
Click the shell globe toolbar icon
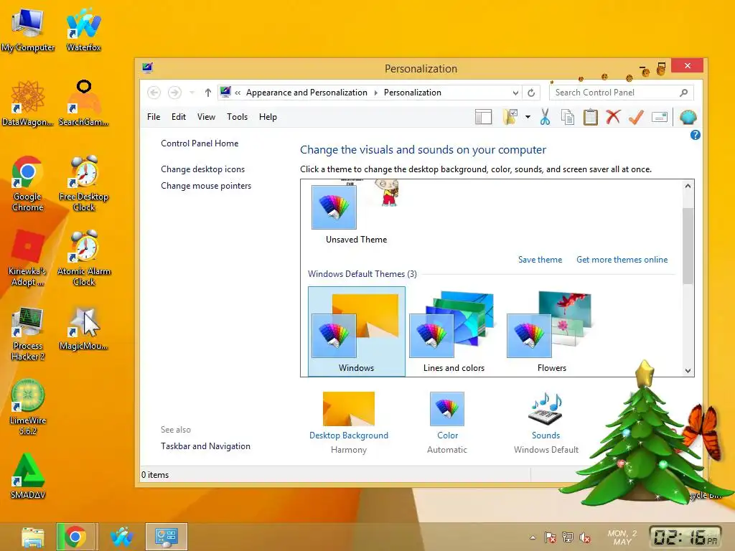pos(688,117)
